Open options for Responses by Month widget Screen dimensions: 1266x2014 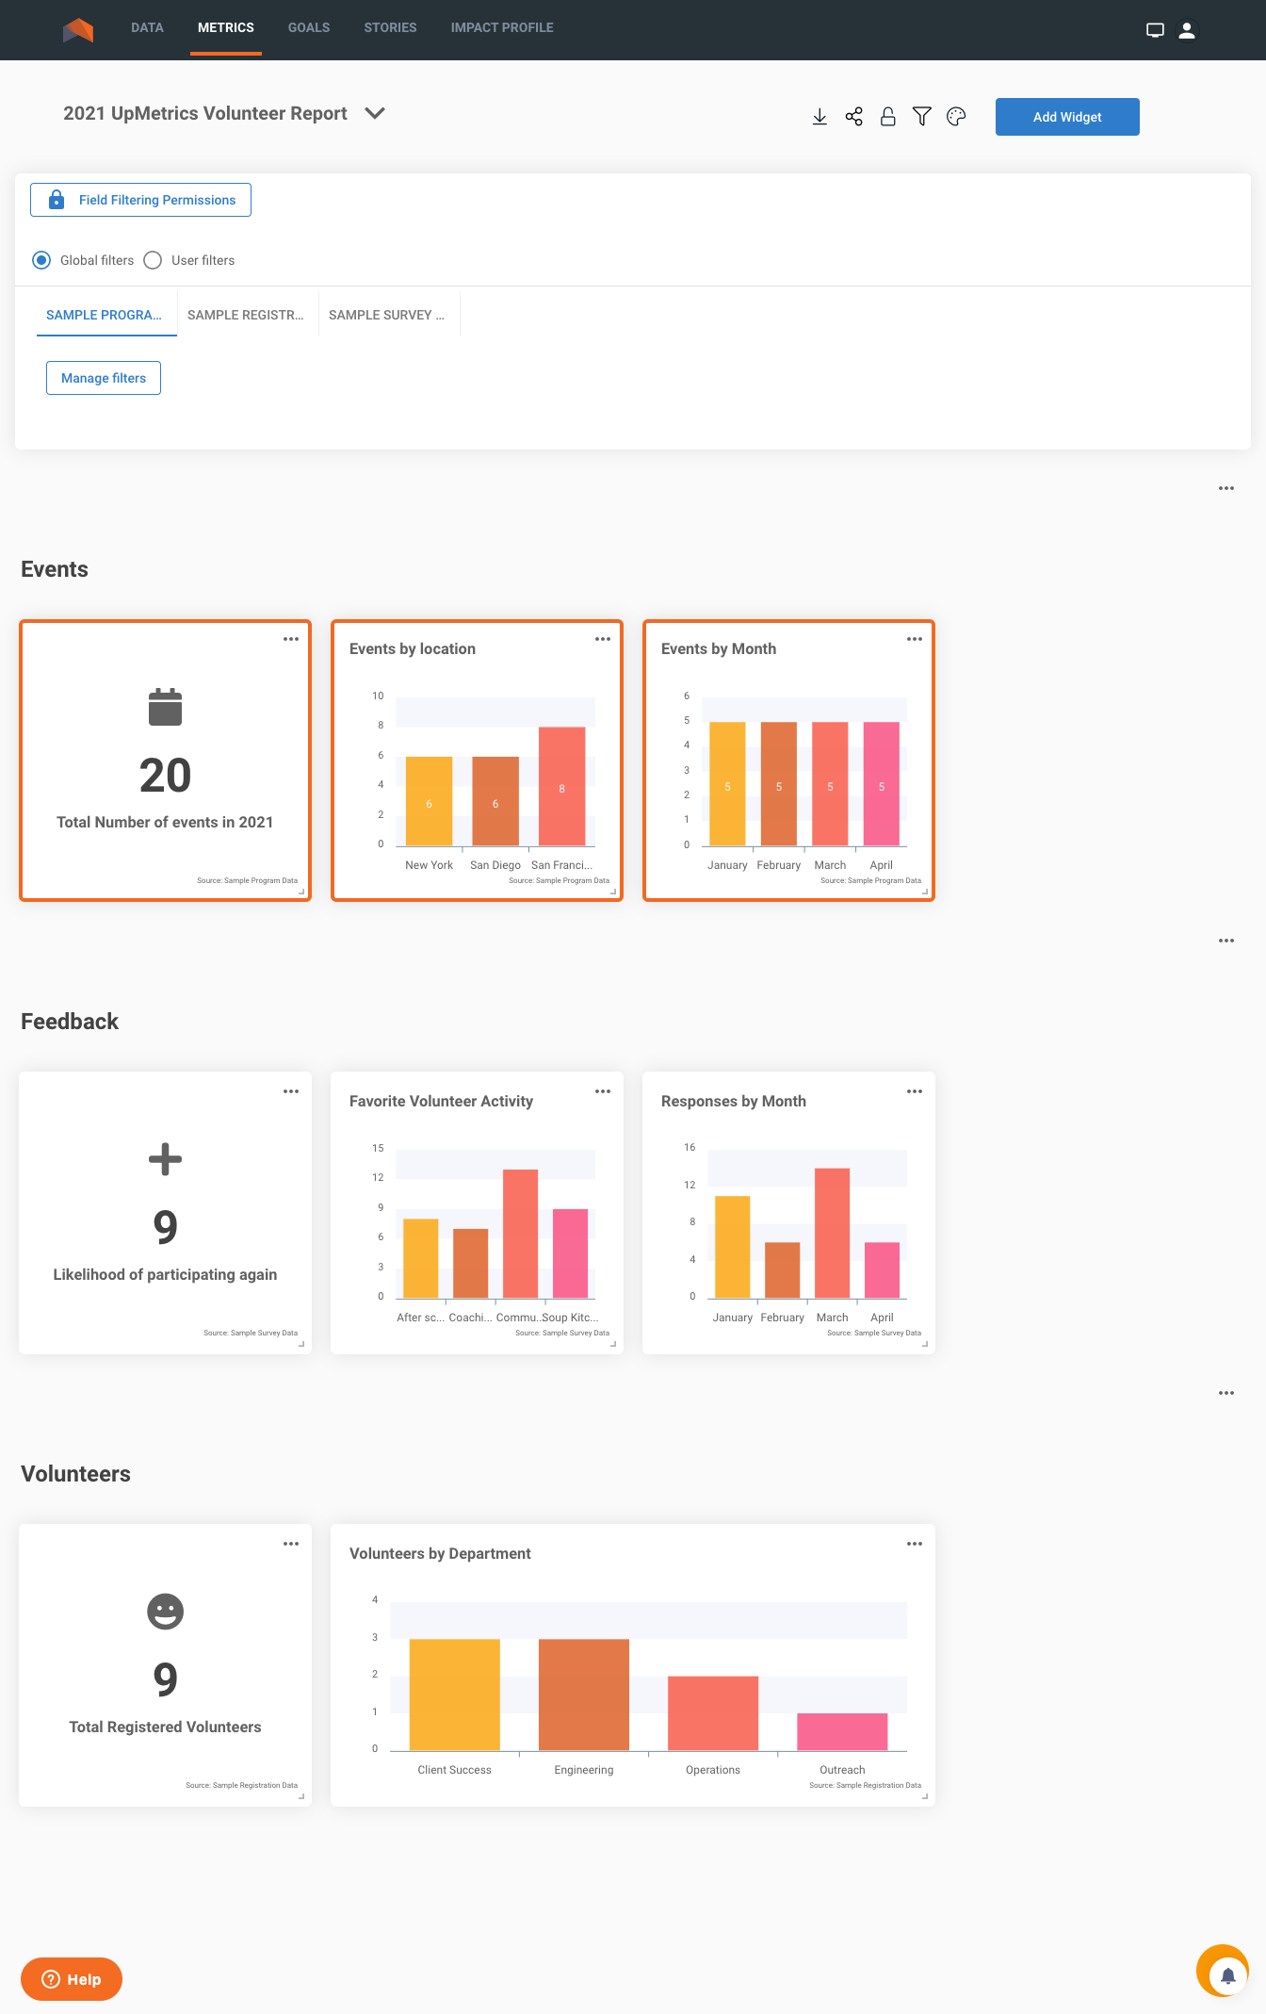point(915,1091)
